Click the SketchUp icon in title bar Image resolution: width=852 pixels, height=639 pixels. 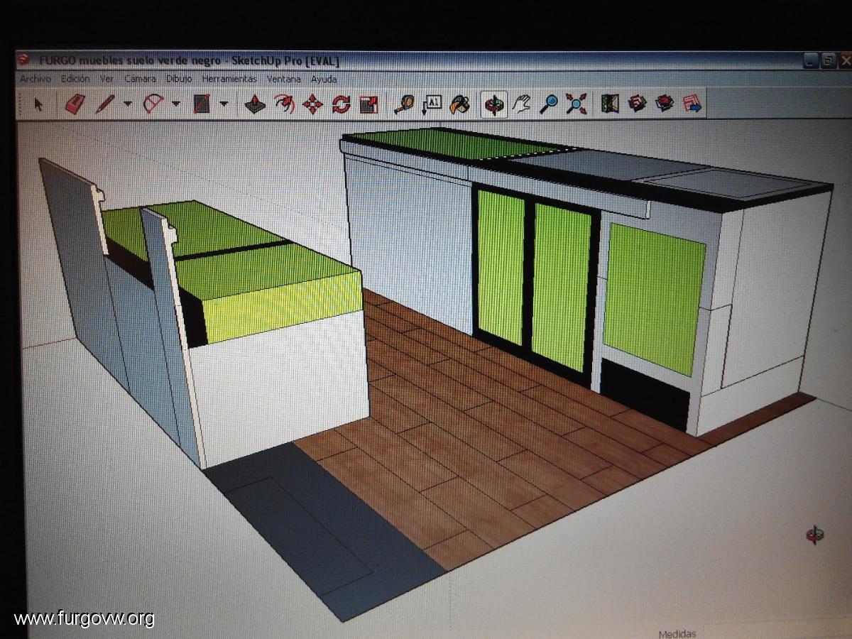(26, 60)
